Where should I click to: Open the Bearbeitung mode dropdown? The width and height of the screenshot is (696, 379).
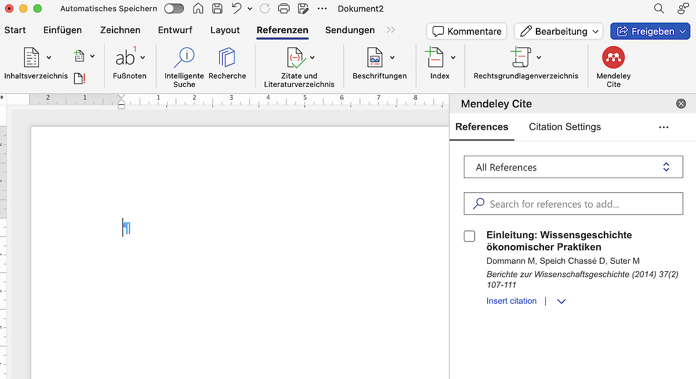tap(559, 31)
